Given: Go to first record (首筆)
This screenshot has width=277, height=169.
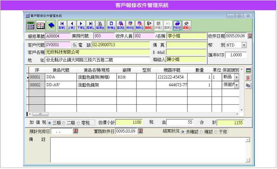Looking at the screenshot, I should tap(62, 25).
